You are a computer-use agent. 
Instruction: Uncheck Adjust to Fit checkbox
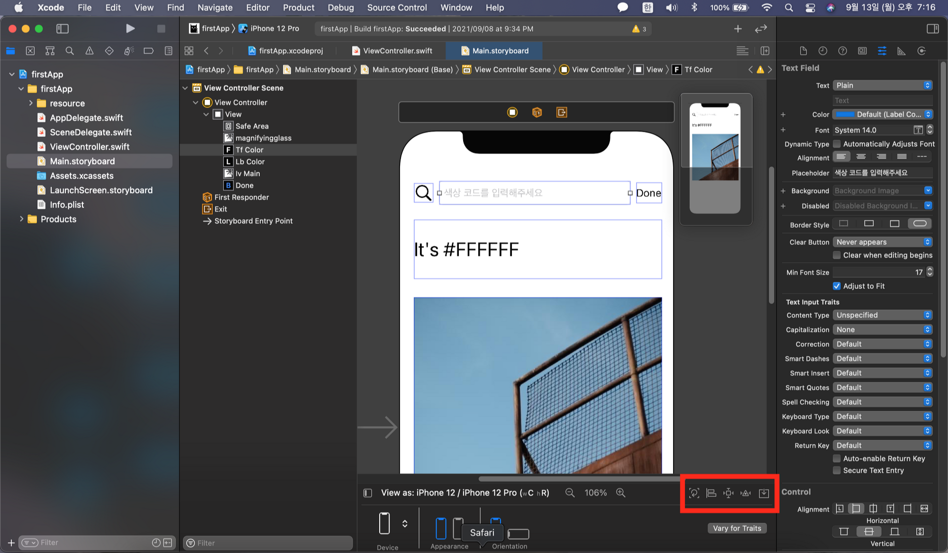837,286
